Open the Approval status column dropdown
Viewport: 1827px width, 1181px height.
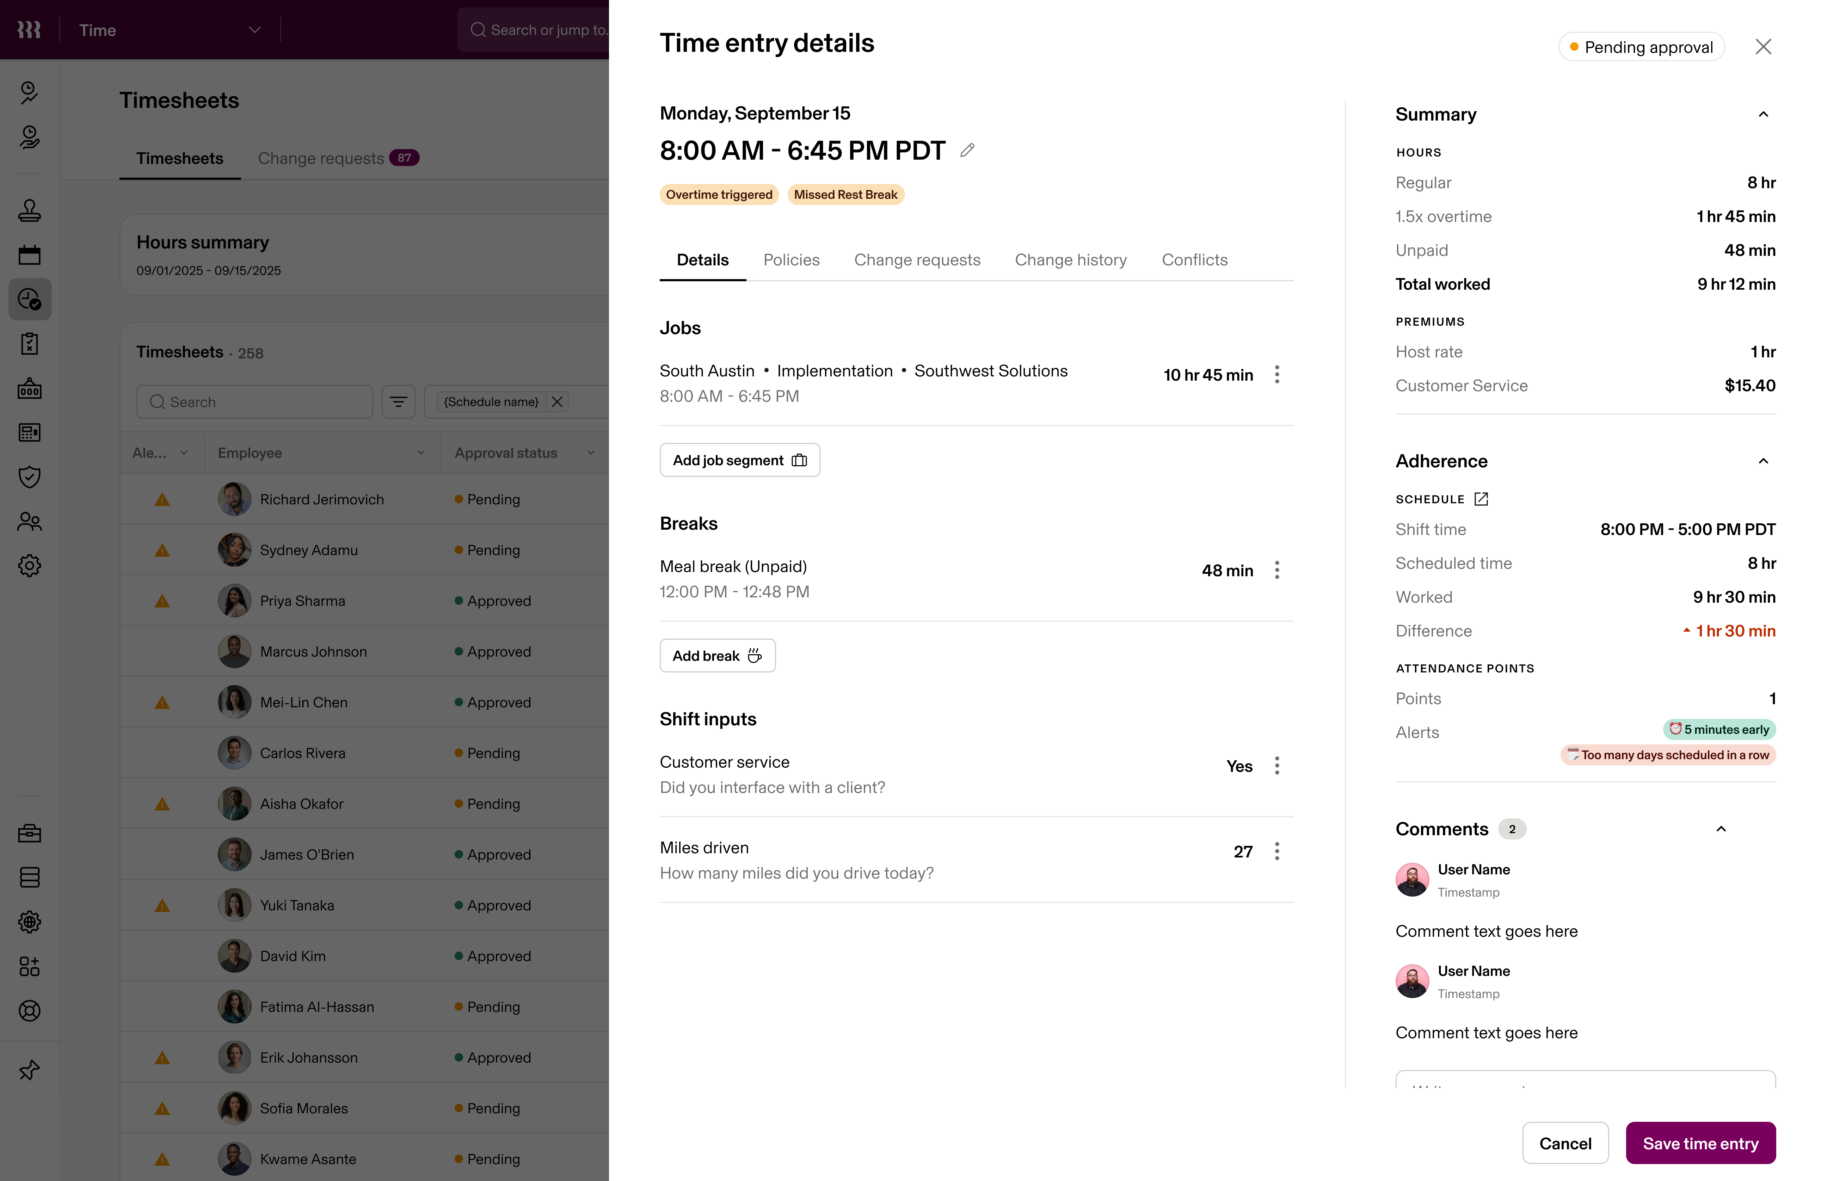click(591, 453)
